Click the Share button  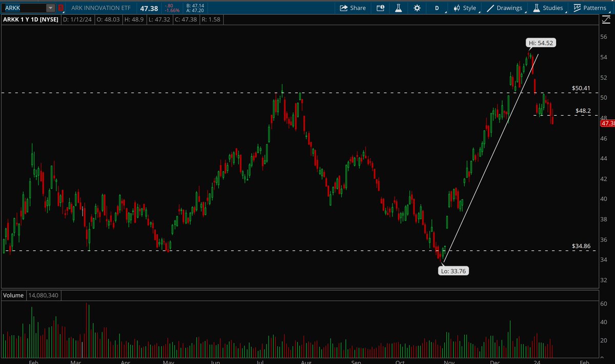coord(353,8)
